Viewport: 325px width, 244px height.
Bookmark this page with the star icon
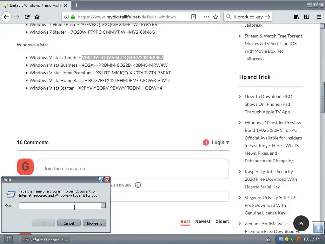(x=216, y=17)
